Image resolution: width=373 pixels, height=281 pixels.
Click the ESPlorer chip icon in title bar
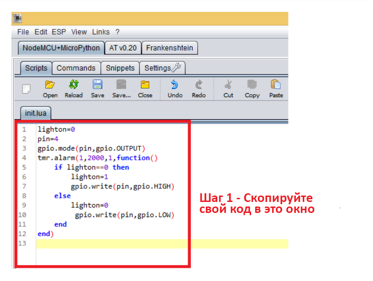[x=17, y=18]
